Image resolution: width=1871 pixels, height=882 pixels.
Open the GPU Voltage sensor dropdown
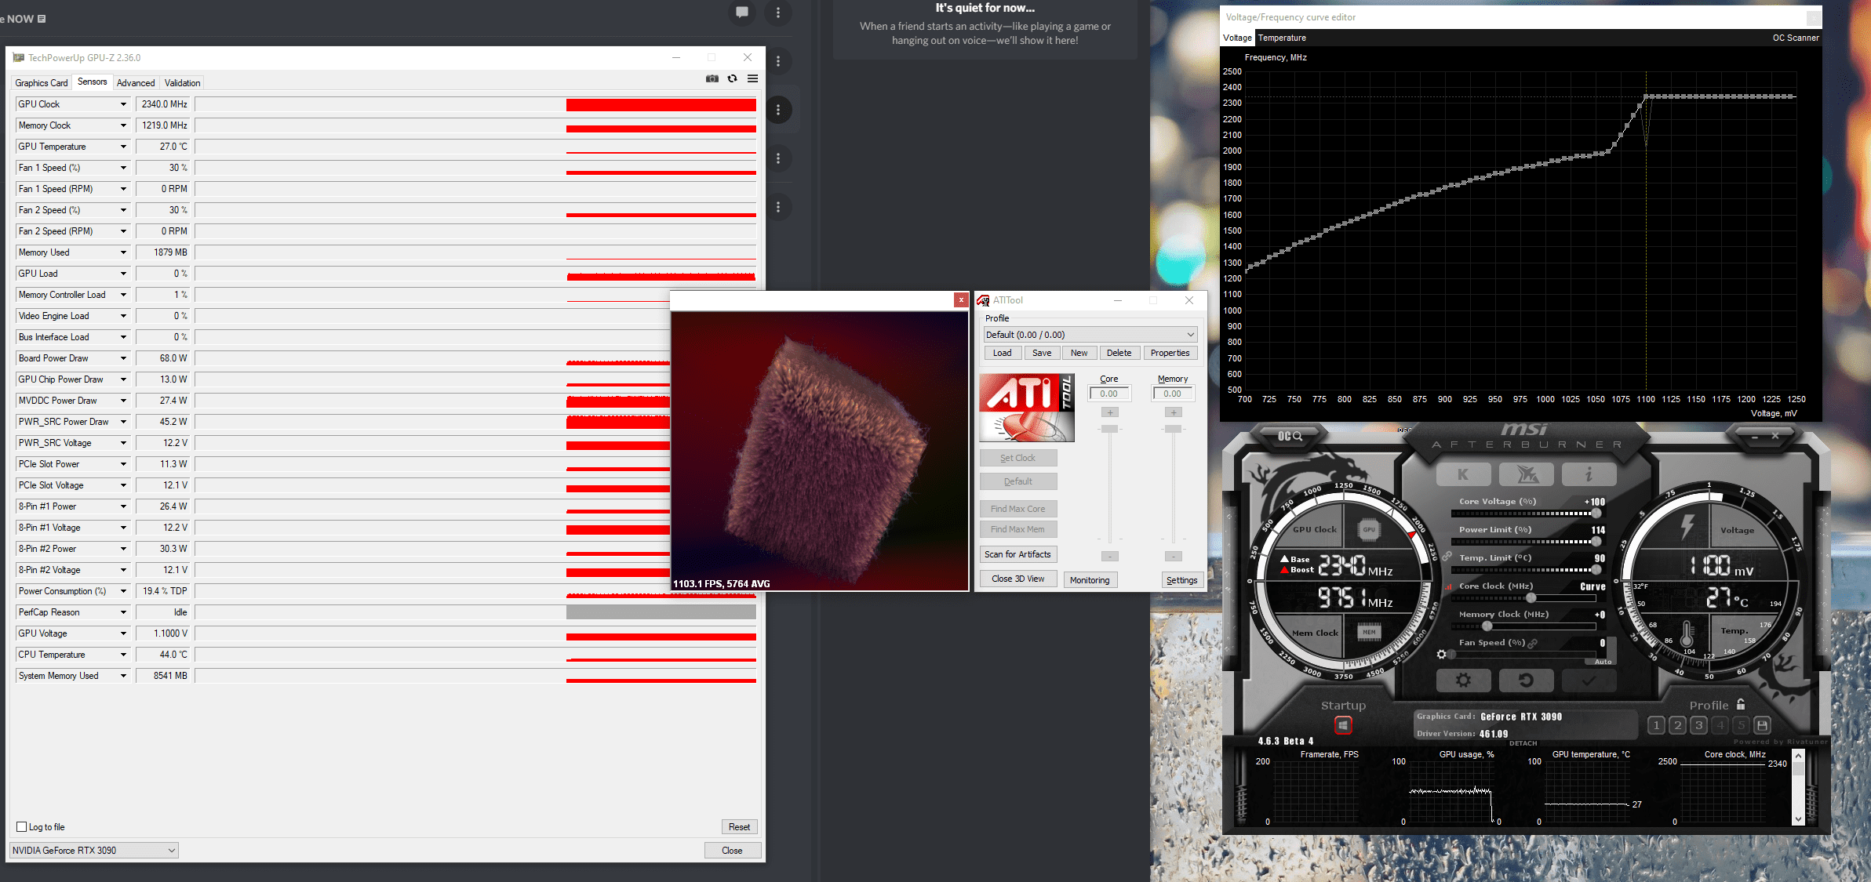pos(123,633)
